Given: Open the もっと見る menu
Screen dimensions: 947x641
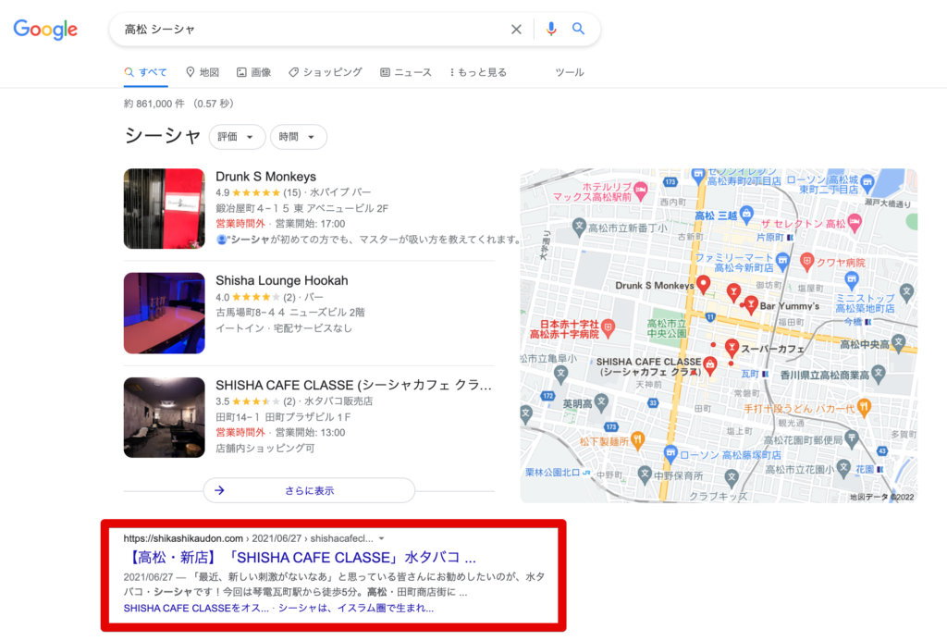Looking at the screenshot, I should (x=478, y=72).
